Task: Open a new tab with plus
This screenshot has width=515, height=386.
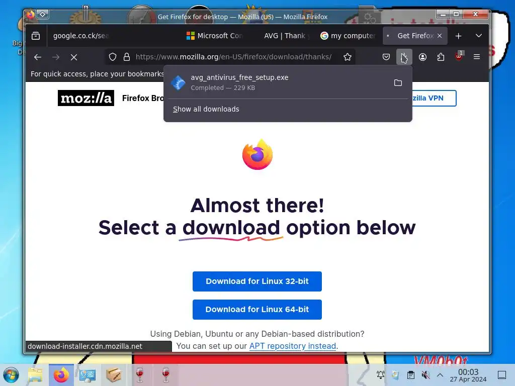Action: [x=459, y=36]
